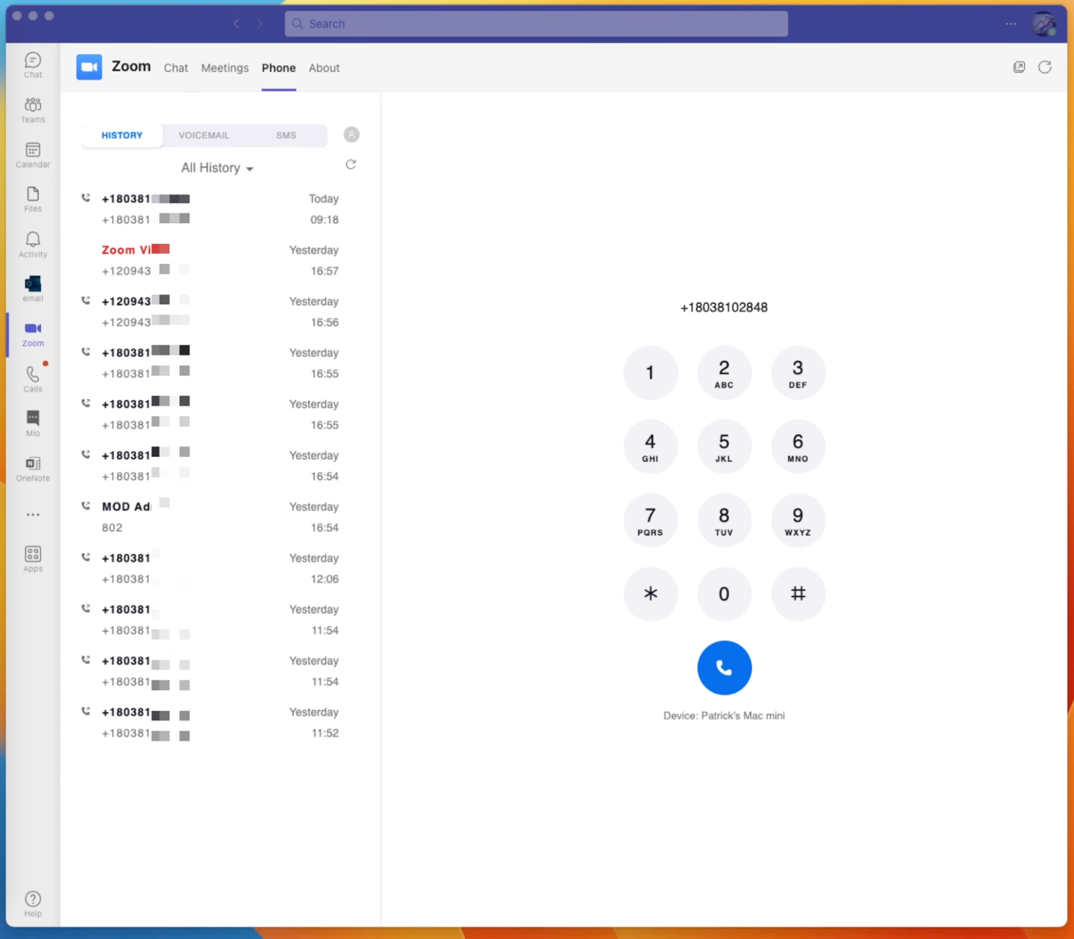Dial keypad digit 5 JKL
Image resolution: width=1074 pixels, height=939 pixels.
point(724,447)
